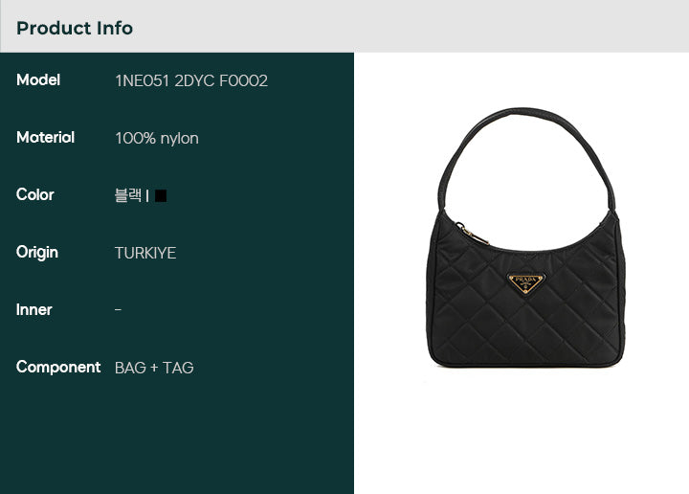
Task: Click the gold zipper pull on bag
Action: (x=472, y=234)
